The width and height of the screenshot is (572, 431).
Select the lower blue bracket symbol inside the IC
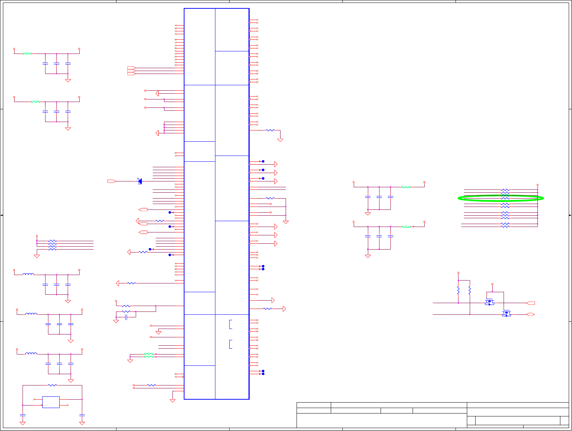click(x=230, y=344)
